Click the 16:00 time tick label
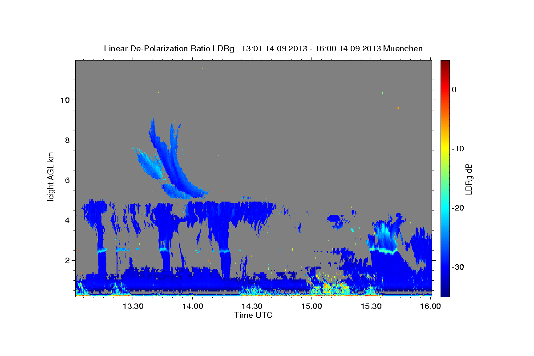This screenshot has width=534, height=356. click(x=430, y=306)
